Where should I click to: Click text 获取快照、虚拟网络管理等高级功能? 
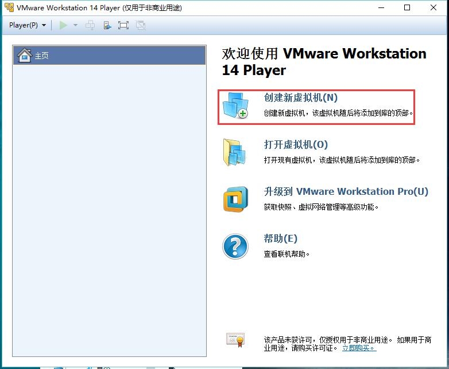coord(321,207)
